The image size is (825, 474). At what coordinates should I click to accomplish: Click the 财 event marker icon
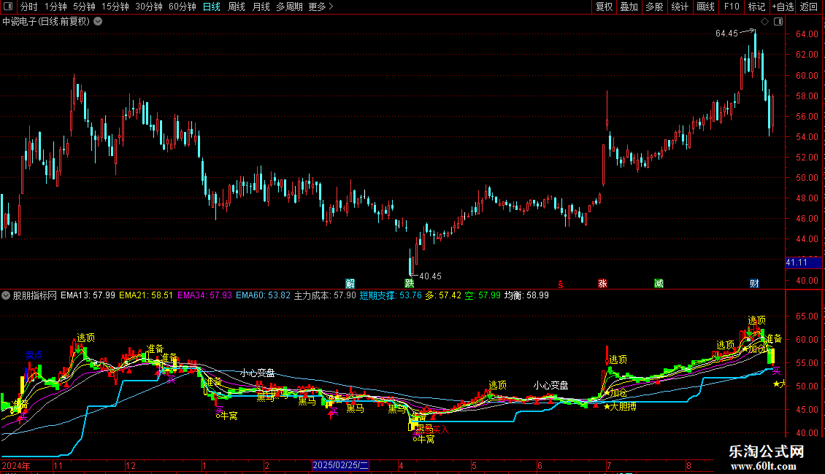click(754, 284)
